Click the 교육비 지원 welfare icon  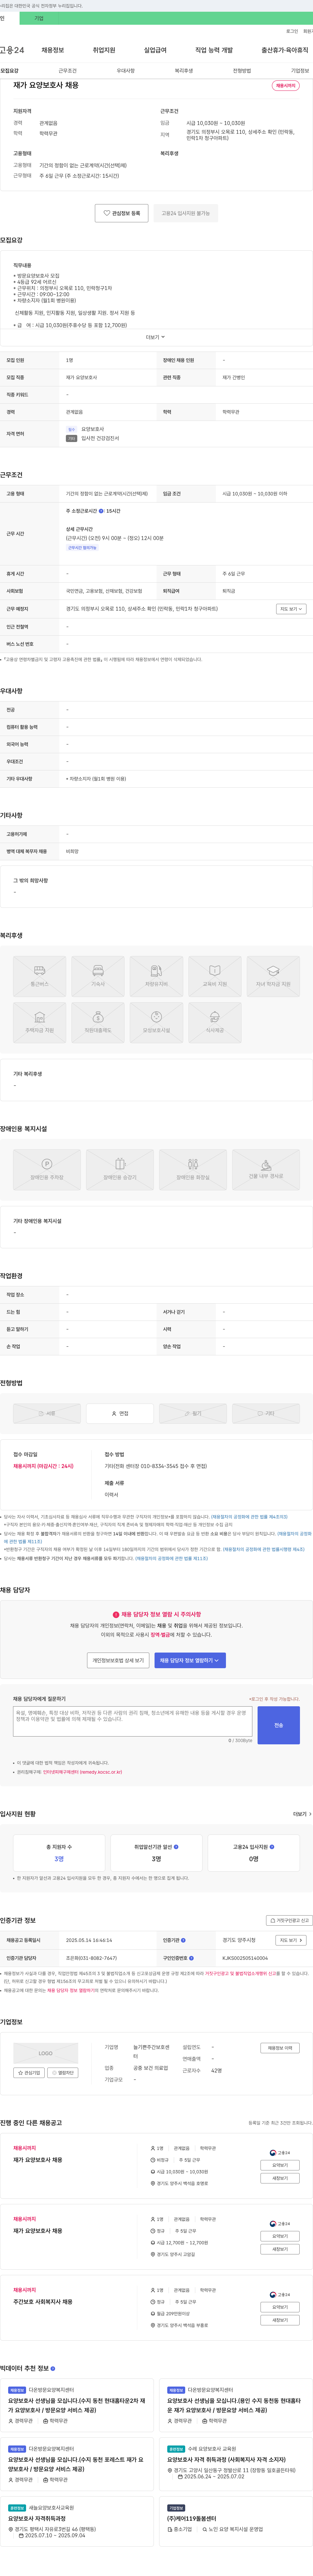[215, 976]
